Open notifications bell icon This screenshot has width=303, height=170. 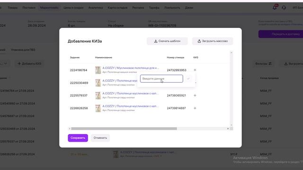pyautogui.click(x=275, y=8)
